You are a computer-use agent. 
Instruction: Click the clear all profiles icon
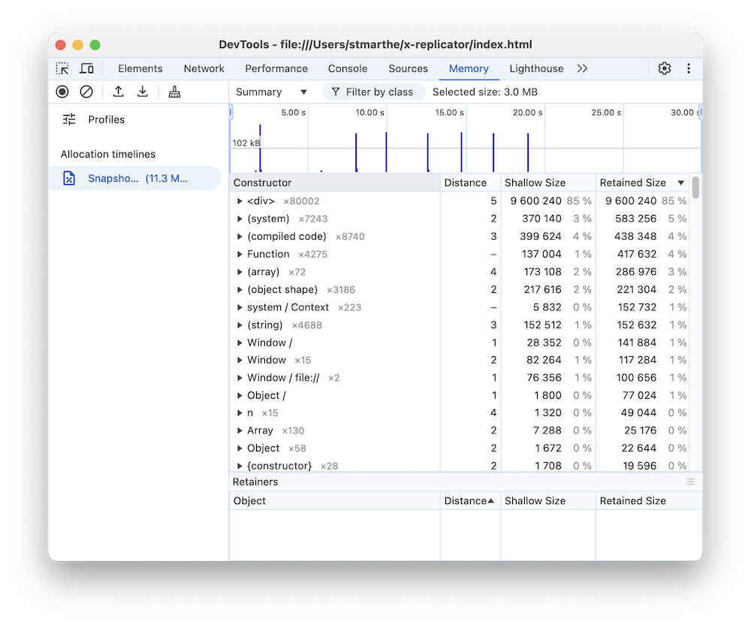pos(87,91)
